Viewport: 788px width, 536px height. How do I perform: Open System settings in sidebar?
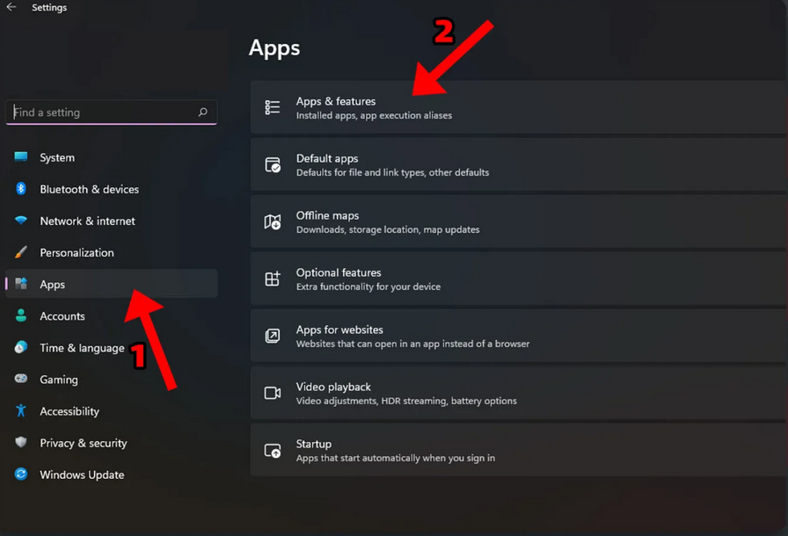pyautogui.click(x=57, y=158)
